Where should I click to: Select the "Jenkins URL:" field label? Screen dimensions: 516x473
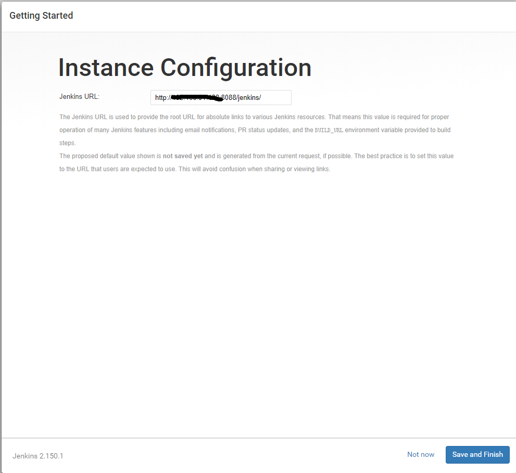coord(79,96)
